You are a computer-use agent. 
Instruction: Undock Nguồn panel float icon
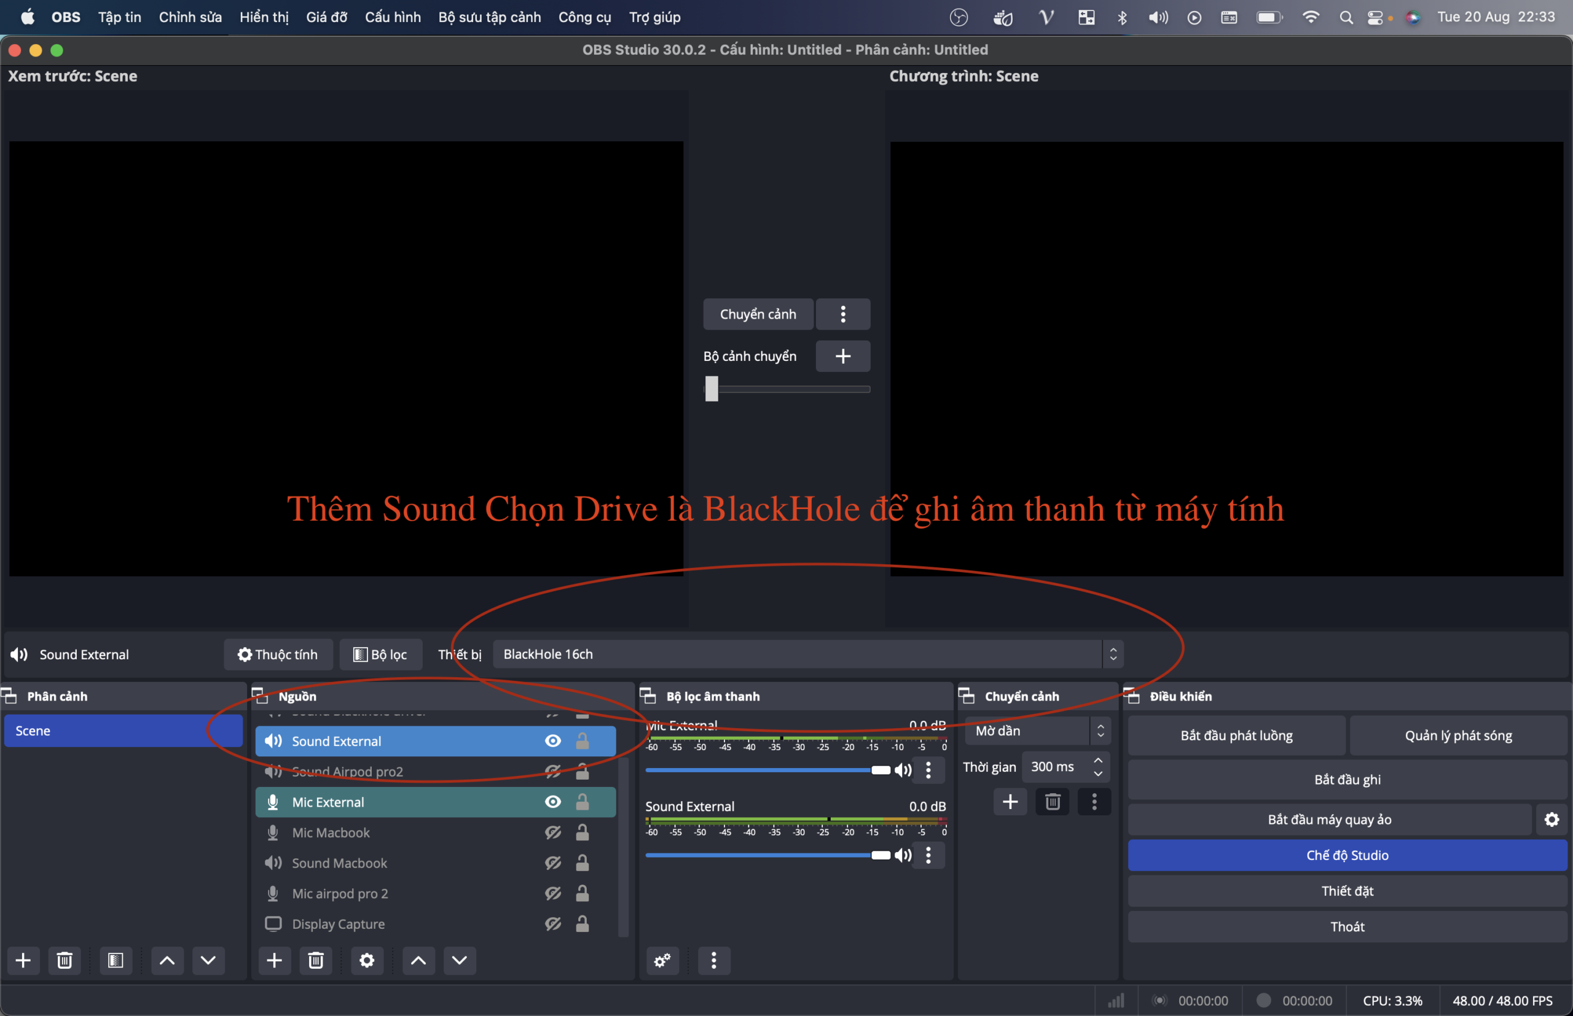259,696
